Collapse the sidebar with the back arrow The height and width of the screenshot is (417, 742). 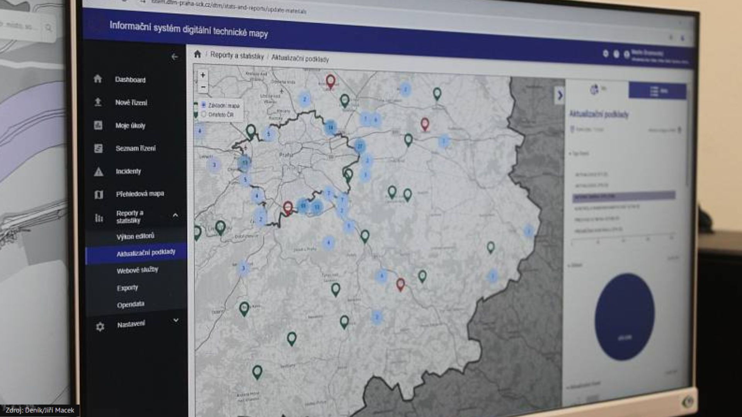tap(175, 57)
